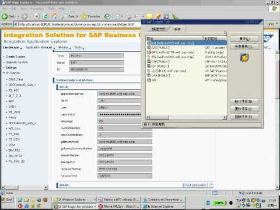
Task: Click the Delete item (D) button in SAP Logon
Action: 244,117
